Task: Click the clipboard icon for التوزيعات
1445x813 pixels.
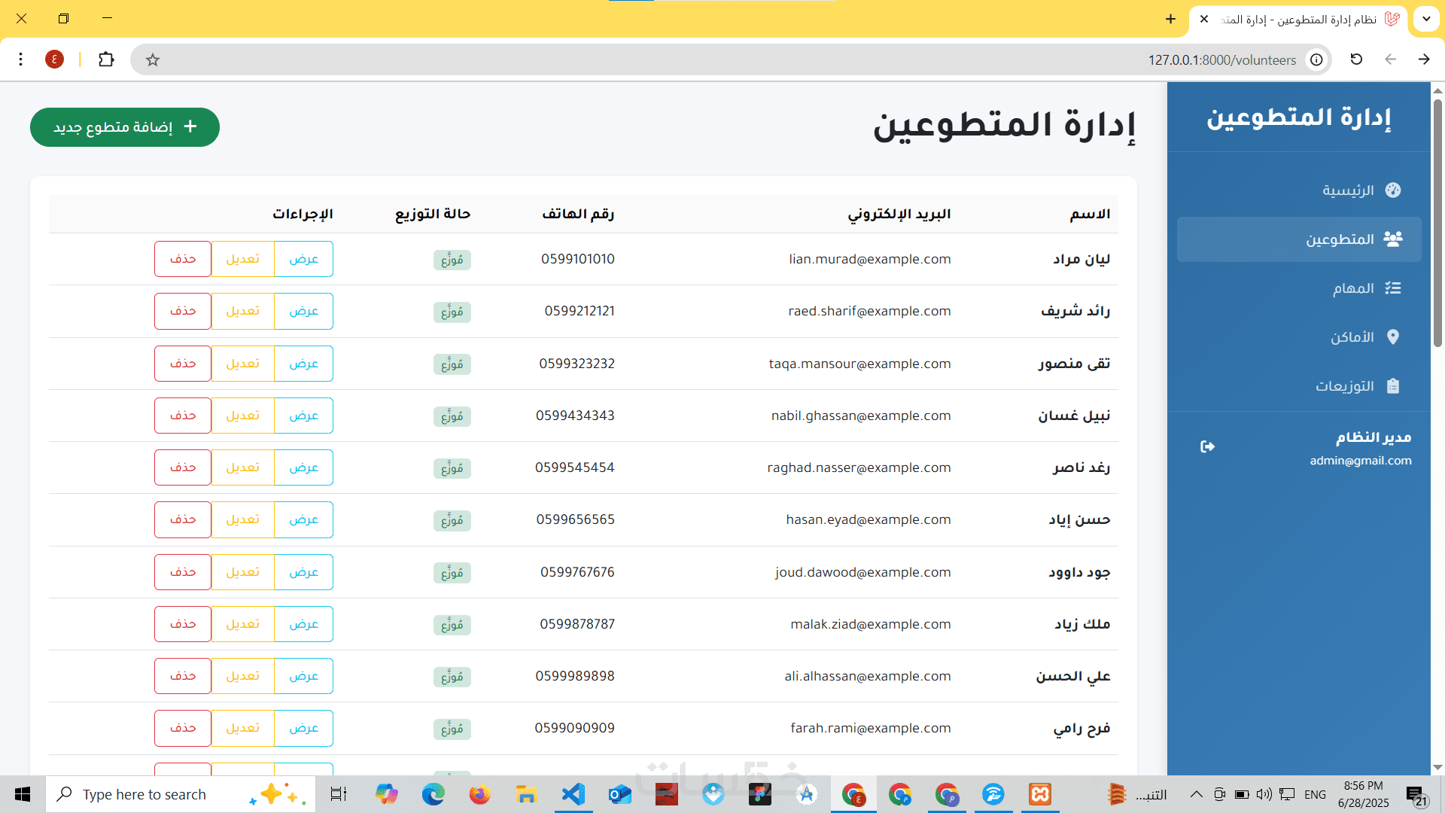Action: pos(1393,386)
